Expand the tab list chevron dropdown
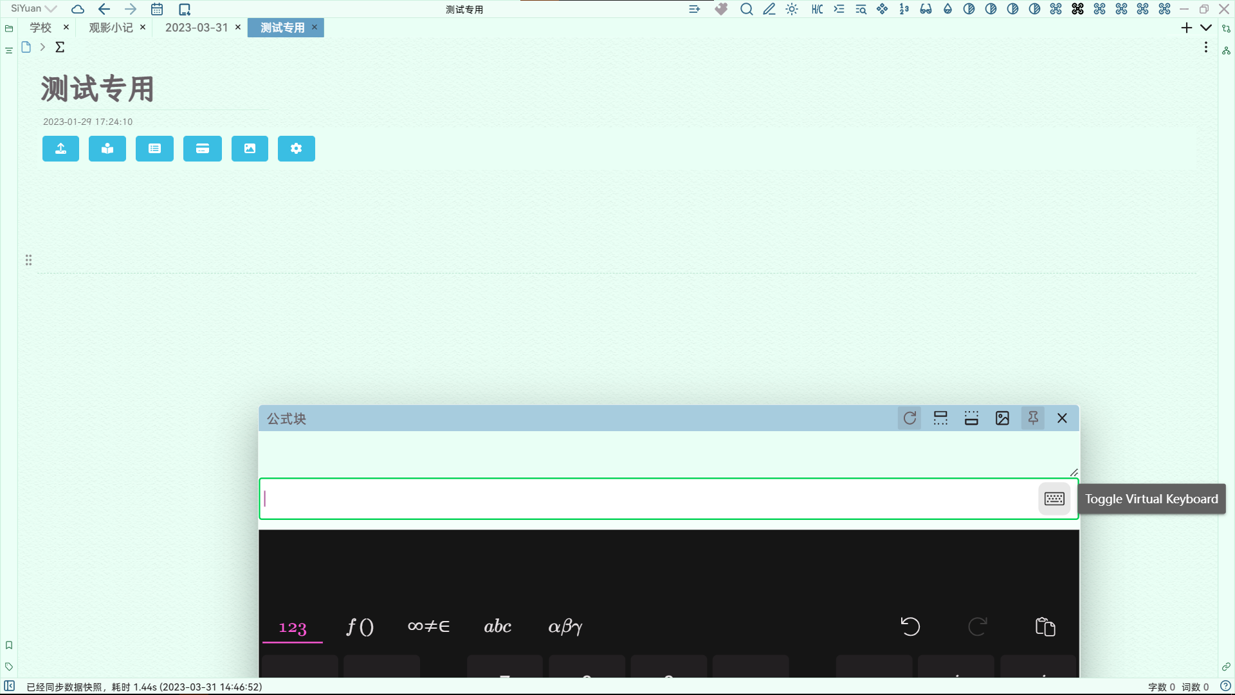The width and height of the screenshot is (1235, 695). click(1206, 28)
